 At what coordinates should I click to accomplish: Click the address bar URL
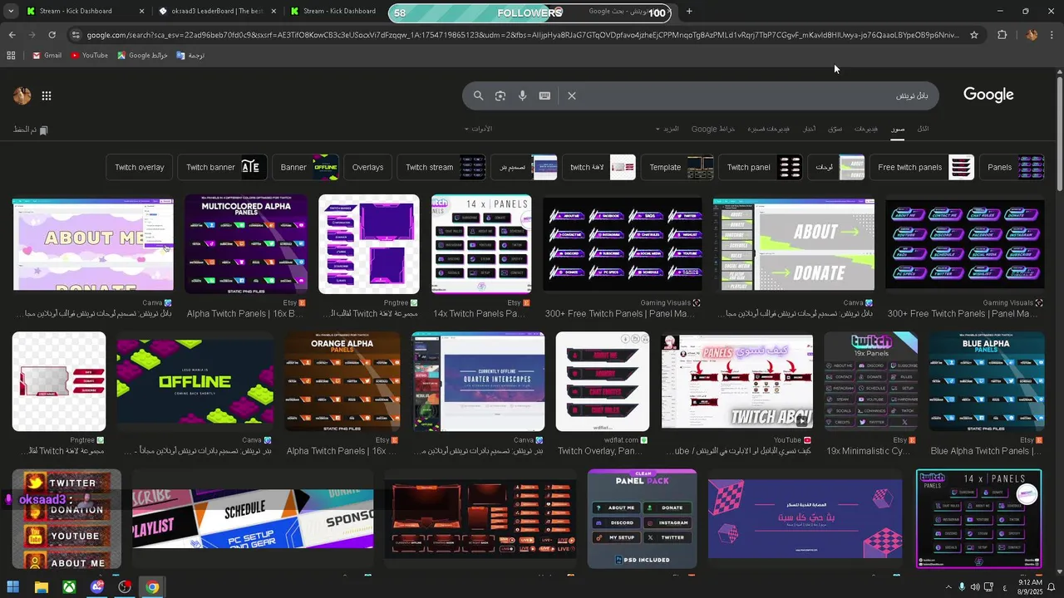[524, 35]
